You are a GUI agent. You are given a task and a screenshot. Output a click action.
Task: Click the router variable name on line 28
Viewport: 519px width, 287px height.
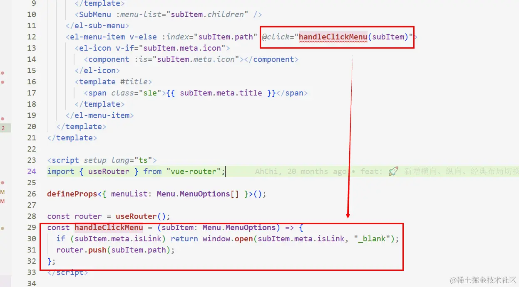point(88,216)
